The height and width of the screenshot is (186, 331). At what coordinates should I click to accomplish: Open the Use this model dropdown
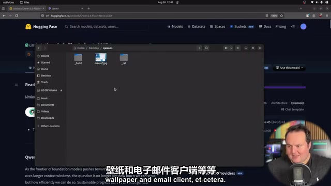click(290, 68)
